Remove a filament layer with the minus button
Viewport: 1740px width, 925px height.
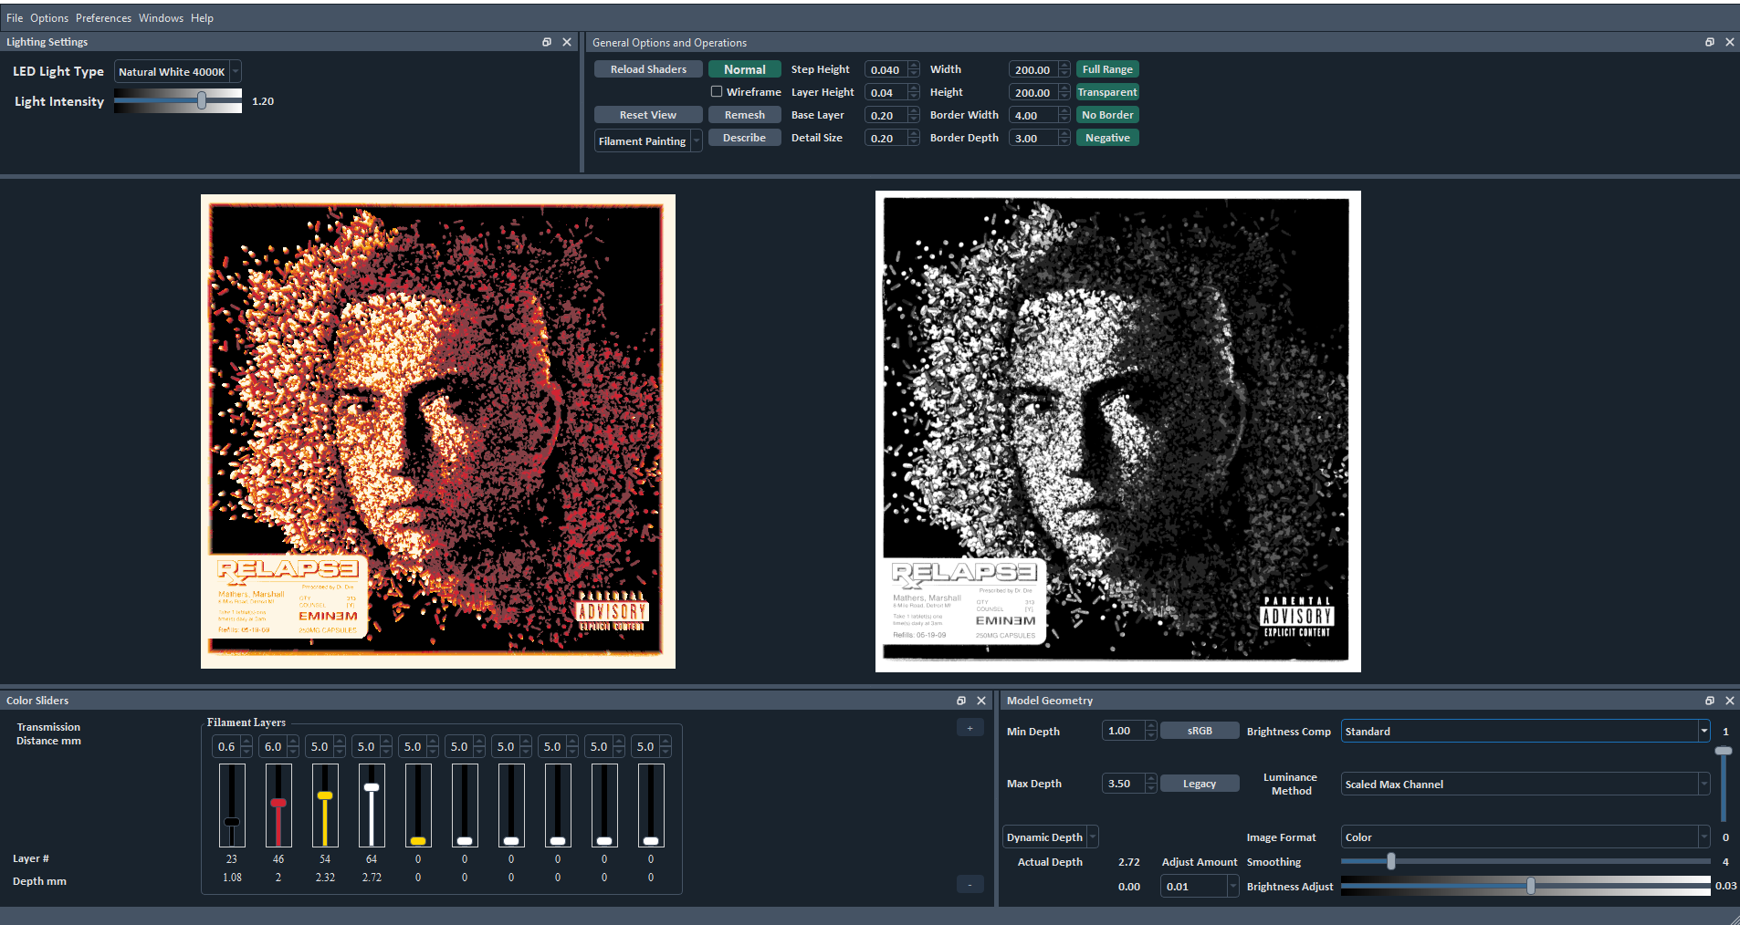[970, 883]
